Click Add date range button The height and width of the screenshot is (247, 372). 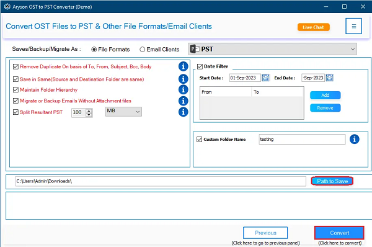325,95
